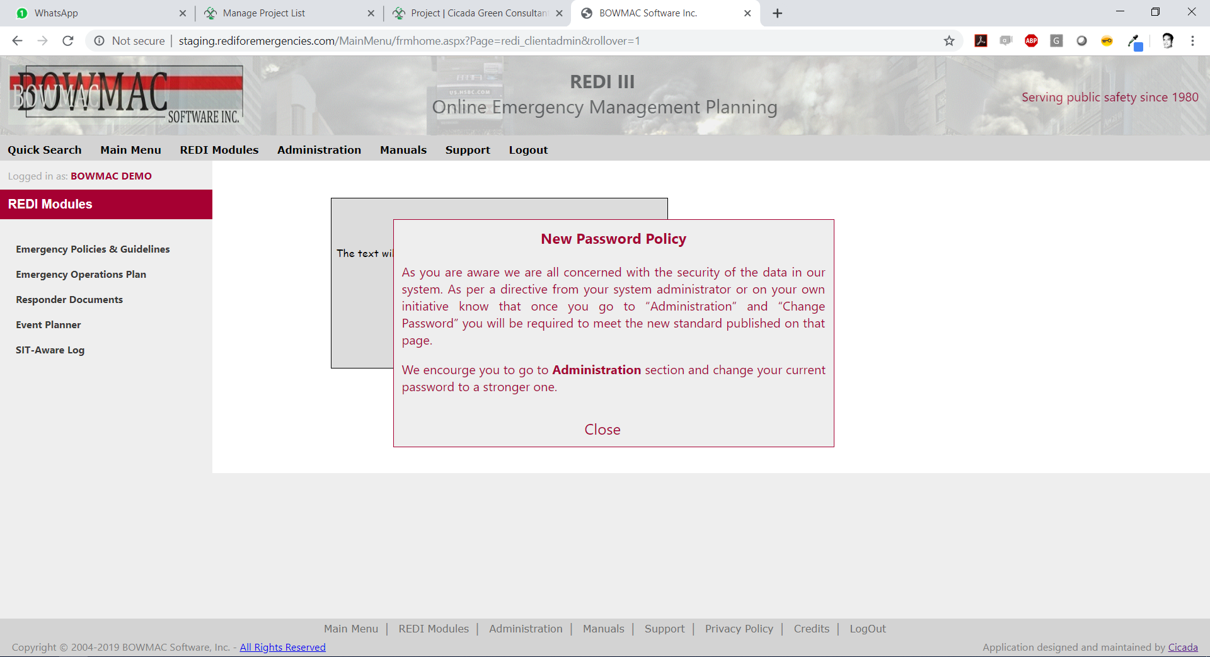Open SIT-Aware Log module
1210x657 pixels.
pos(50,350)
